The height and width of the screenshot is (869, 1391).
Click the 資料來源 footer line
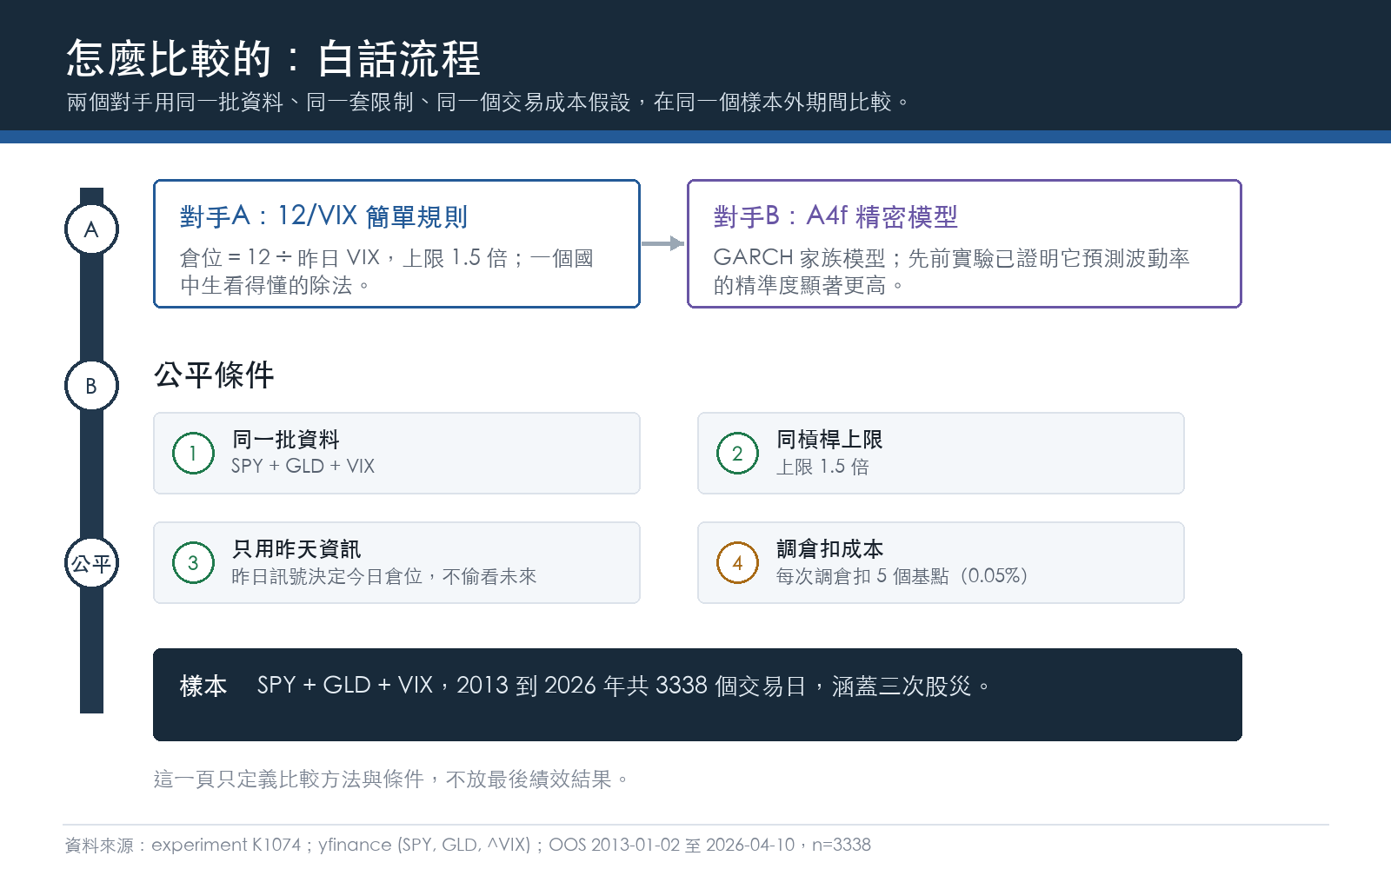coord(468,845)
